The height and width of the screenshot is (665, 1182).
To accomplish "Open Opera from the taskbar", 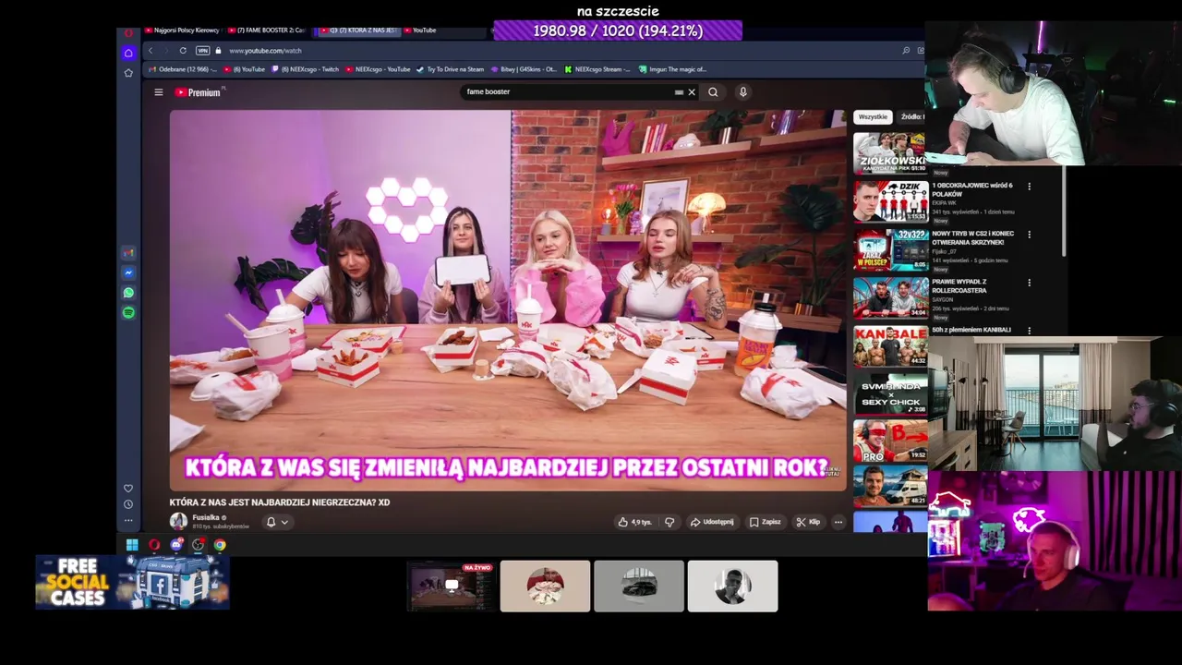I will pos(154,545).
